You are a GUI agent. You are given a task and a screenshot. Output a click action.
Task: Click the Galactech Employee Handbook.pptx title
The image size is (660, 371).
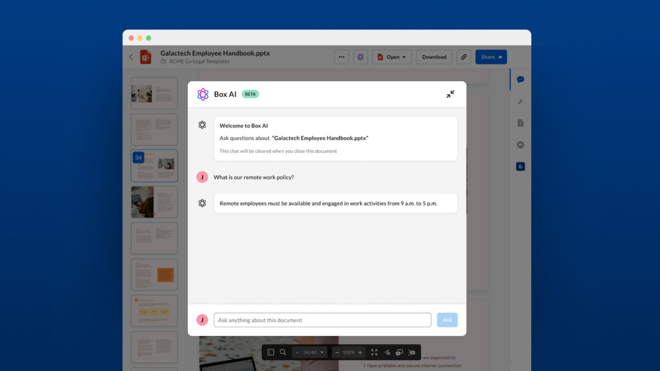click(215, 53)
